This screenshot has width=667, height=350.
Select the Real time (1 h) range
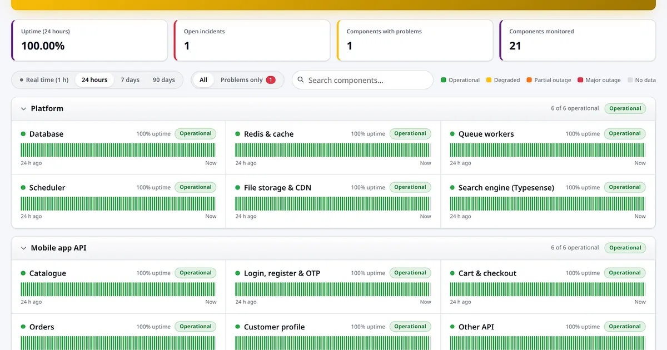click(44, 80)
